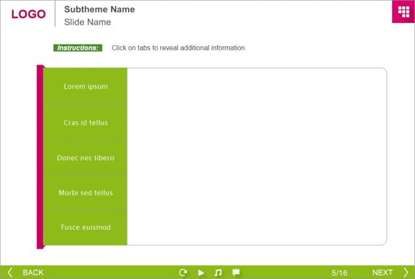Go forward with the NEXT button
The image size is (415, 279).
tap(382, 272)
